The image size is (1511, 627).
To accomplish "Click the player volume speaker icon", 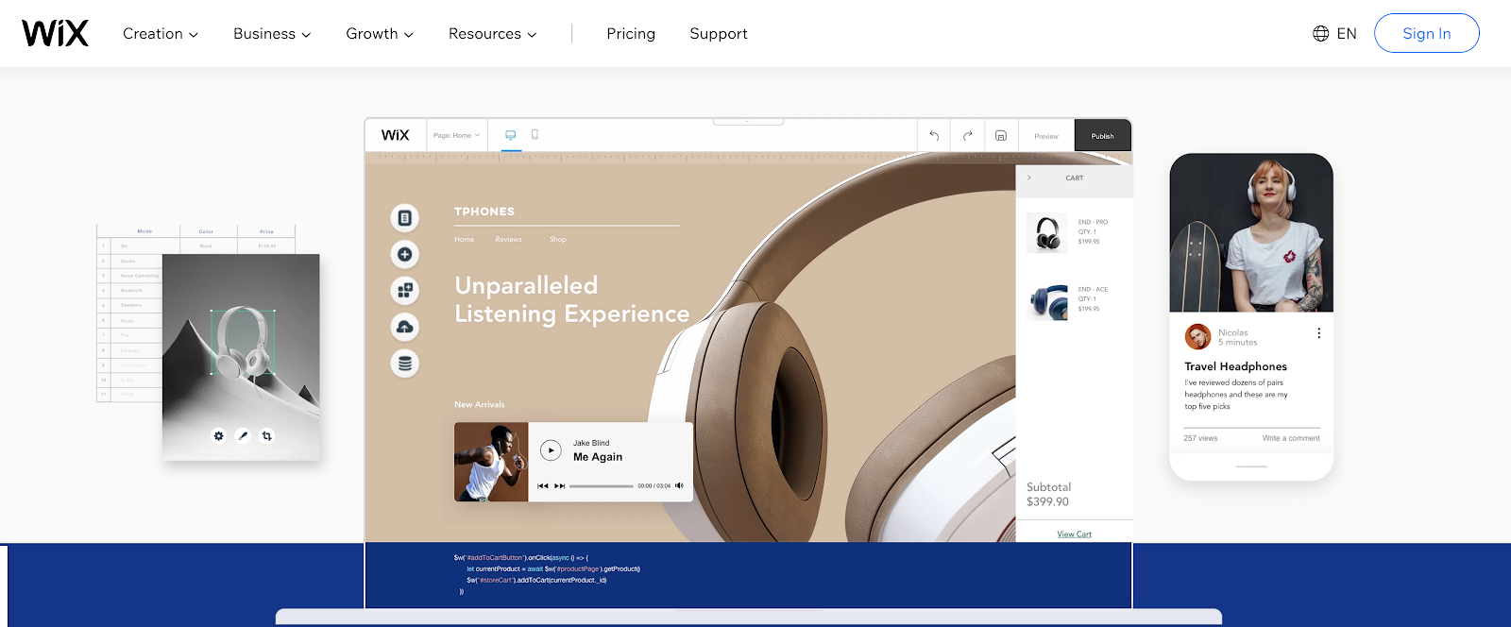I will pos(679,485).
